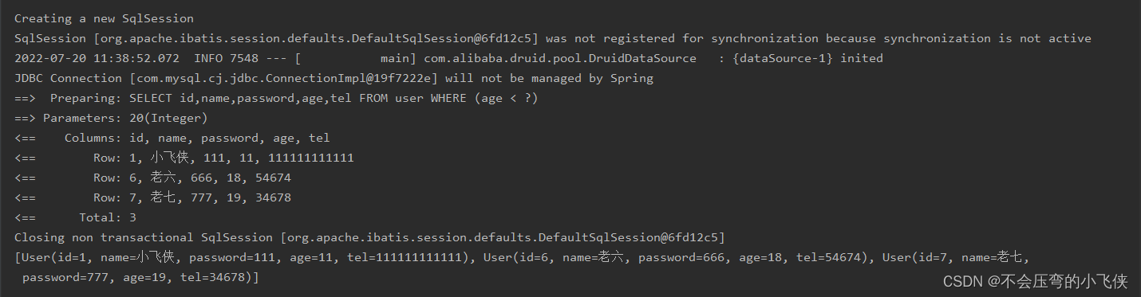Screen dimensions: 1141x297
Task: Click the 'password=777, age=19, tel=34678' line
Action: (136, 277)
